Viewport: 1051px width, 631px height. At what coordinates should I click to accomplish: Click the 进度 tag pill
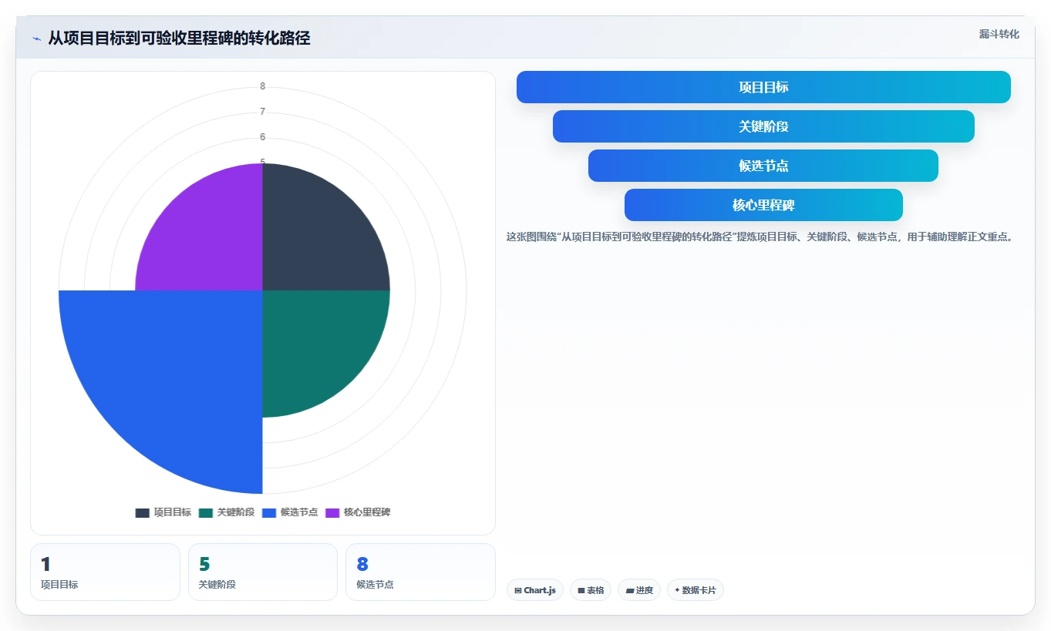(x=639, y=590)
